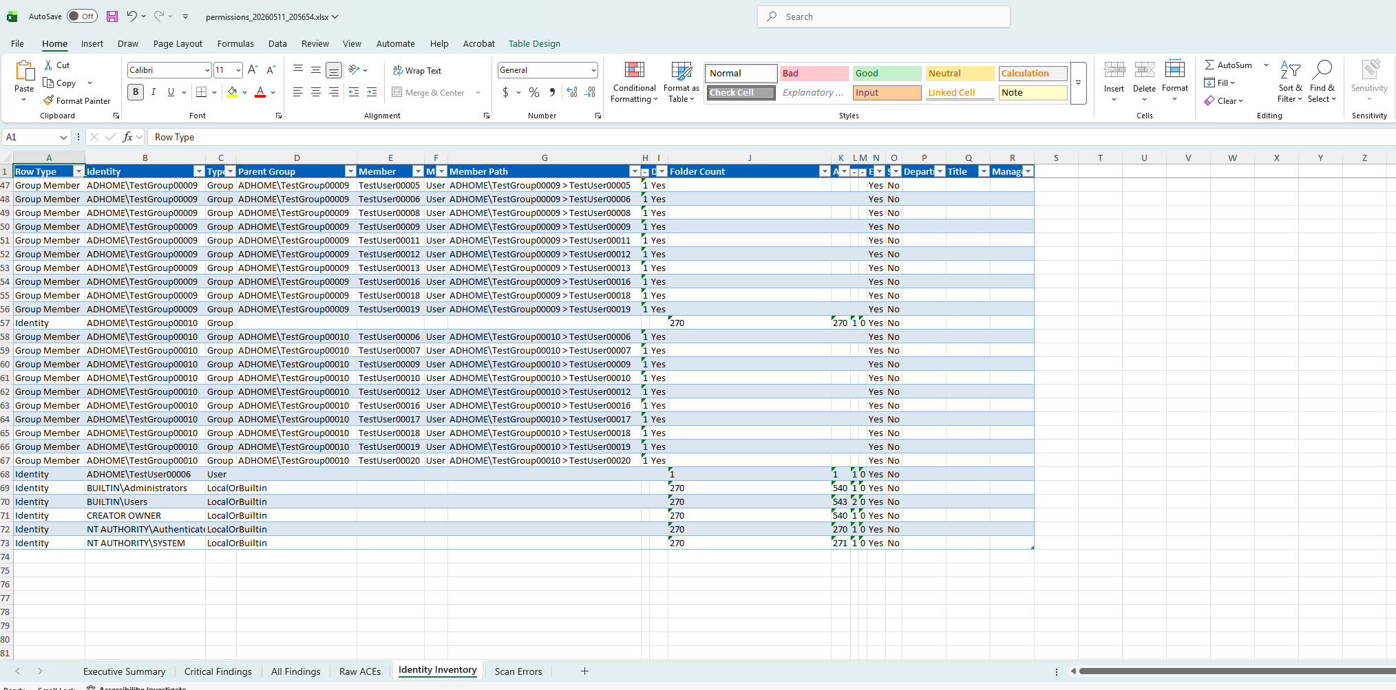
Task: Toggle Italic formatting
Action: pos(153,92)
